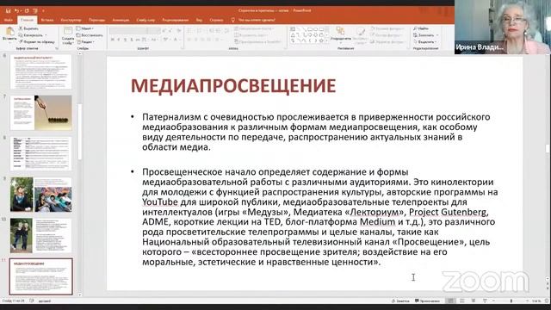This screenshot has width=551, height=310.
Task: Switch to the Insert (Вставка) tab
Action: (x=47, y=20)
